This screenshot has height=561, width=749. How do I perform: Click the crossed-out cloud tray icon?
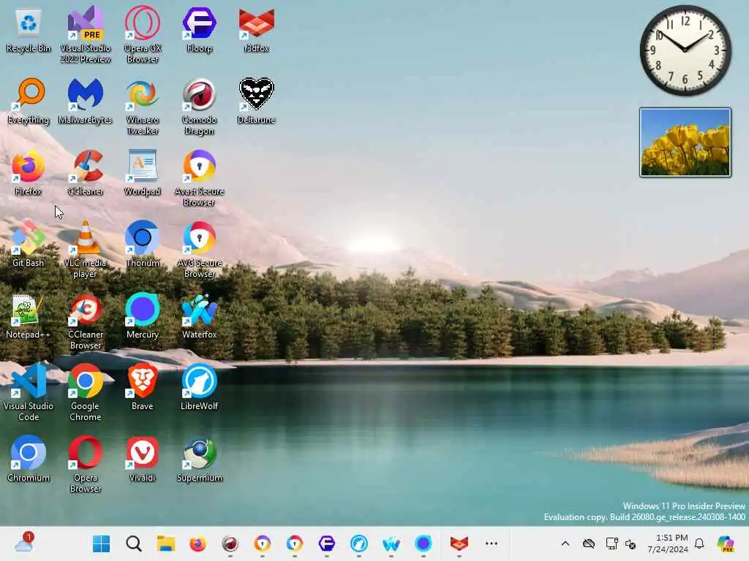point(589,543)
